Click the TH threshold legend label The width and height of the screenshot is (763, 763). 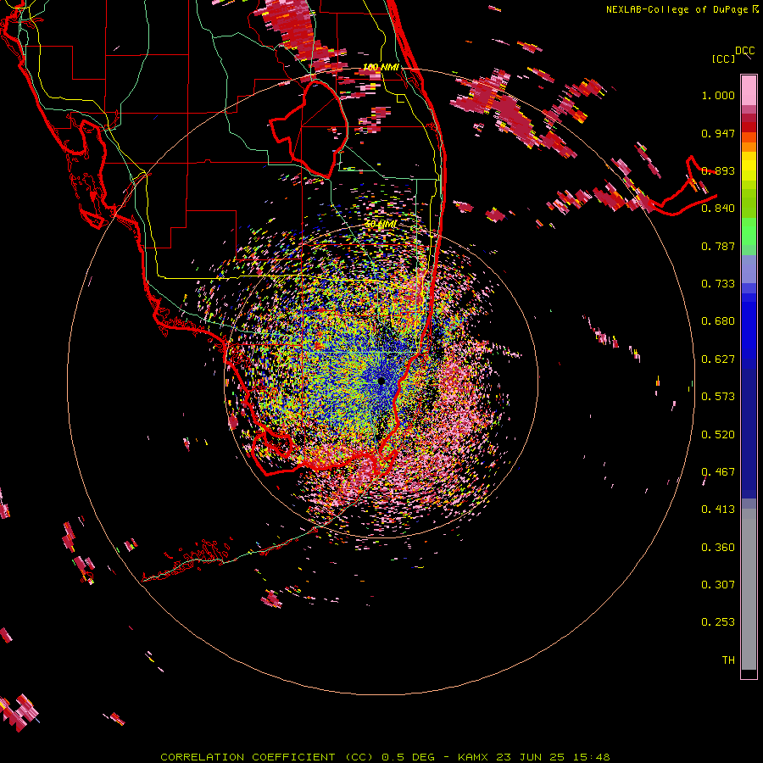pyautogui.click(x=728, y=660)
